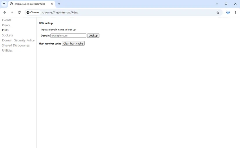Image resolution: width=240 pixels, height=148 pixels.
Task: Open the tab search dropdown arrow
Action: tap(4, 4)
